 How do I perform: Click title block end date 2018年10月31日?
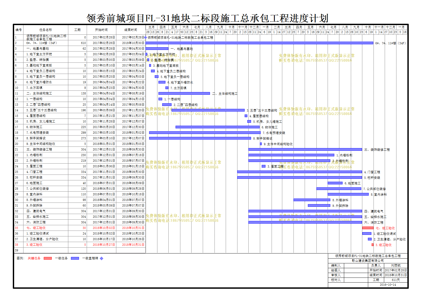tap(396, 275)
